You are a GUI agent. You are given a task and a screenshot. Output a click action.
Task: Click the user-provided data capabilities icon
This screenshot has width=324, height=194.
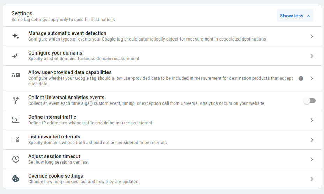[16, 75]
